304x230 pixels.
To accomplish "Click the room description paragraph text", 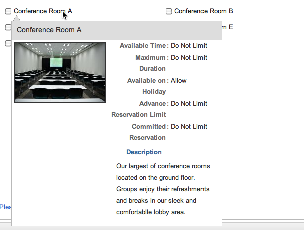I will (163, 189).
